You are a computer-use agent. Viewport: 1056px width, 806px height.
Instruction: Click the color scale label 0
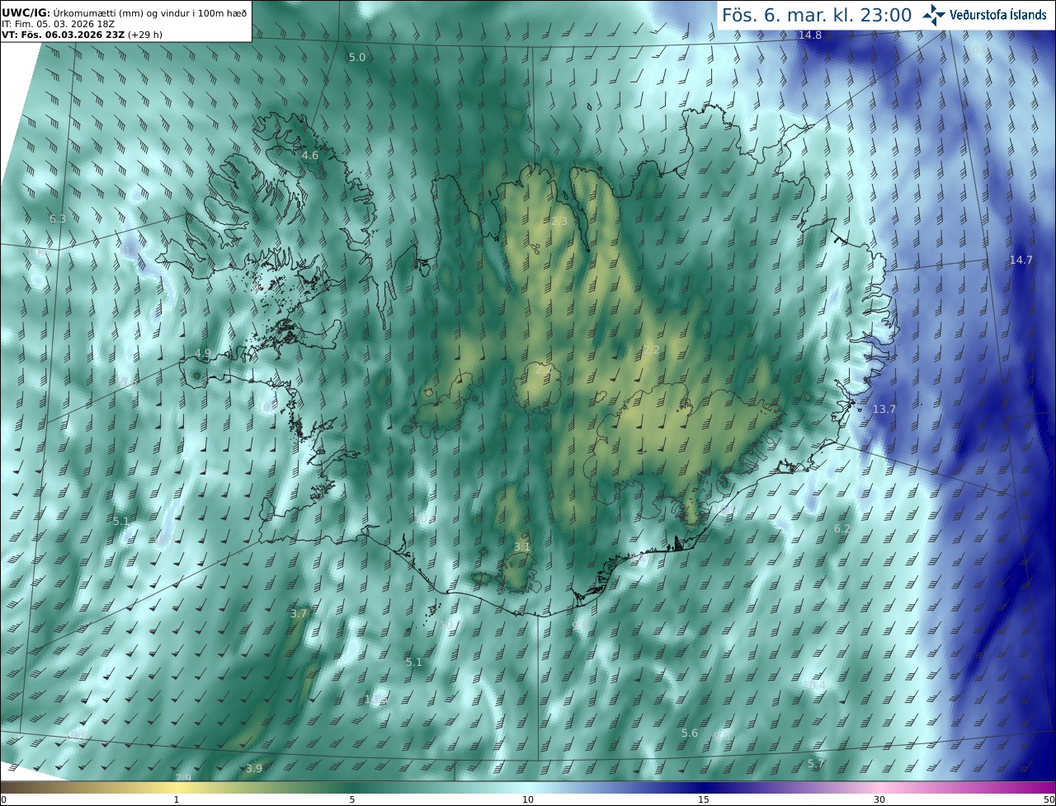click(x=3, y=799)
